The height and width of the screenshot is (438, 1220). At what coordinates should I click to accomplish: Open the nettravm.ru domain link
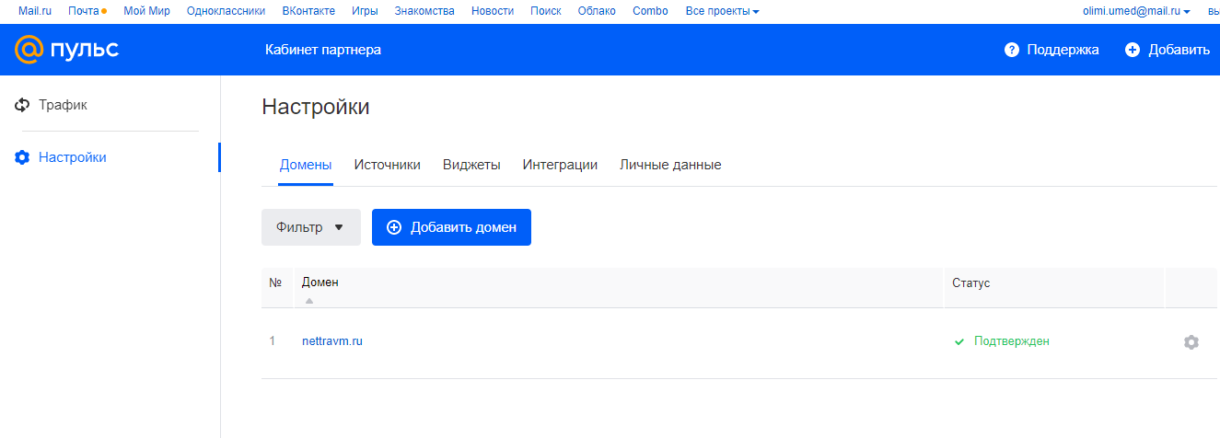(332, 341)
